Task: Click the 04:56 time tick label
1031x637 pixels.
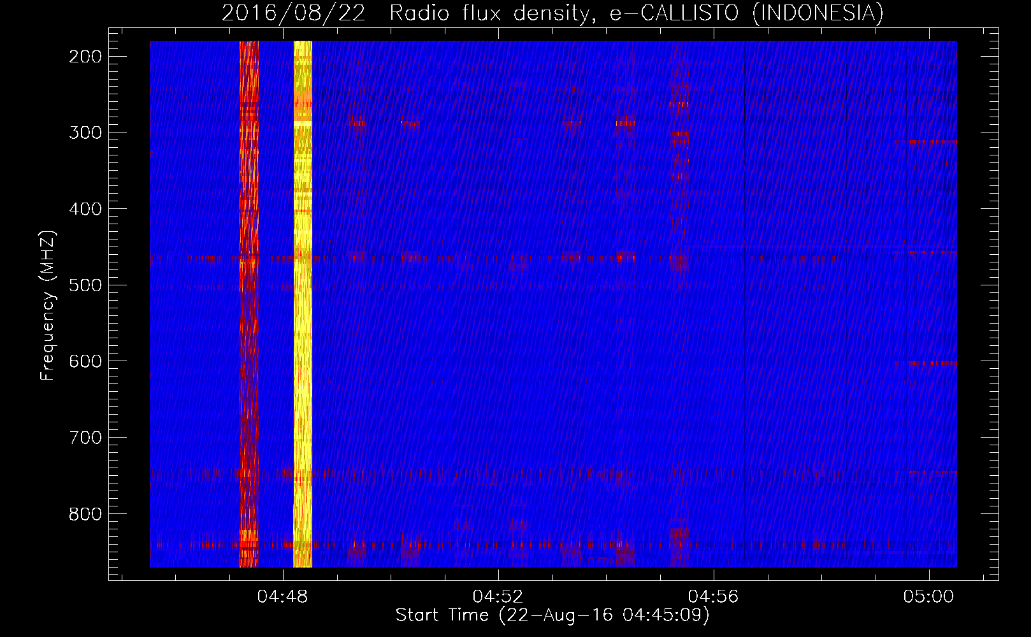Action: pos(713,596)
